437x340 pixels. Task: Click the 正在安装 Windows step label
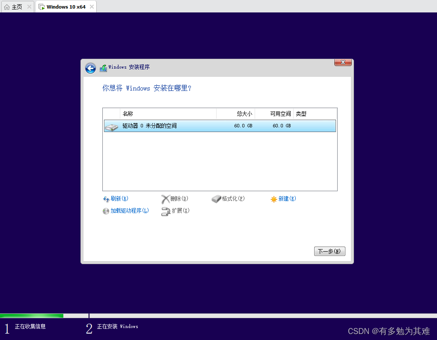point(117,327)
